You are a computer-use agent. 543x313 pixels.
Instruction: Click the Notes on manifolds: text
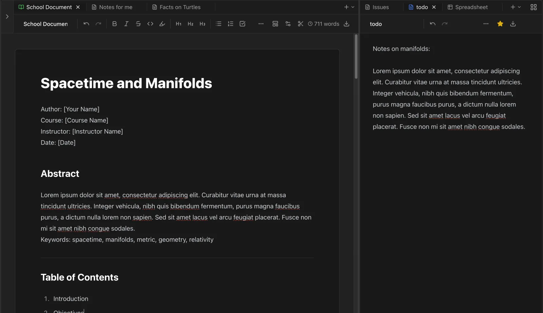point(401,49)
